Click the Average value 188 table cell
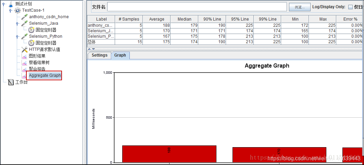 pyautogui.click(x=157, y=25)
